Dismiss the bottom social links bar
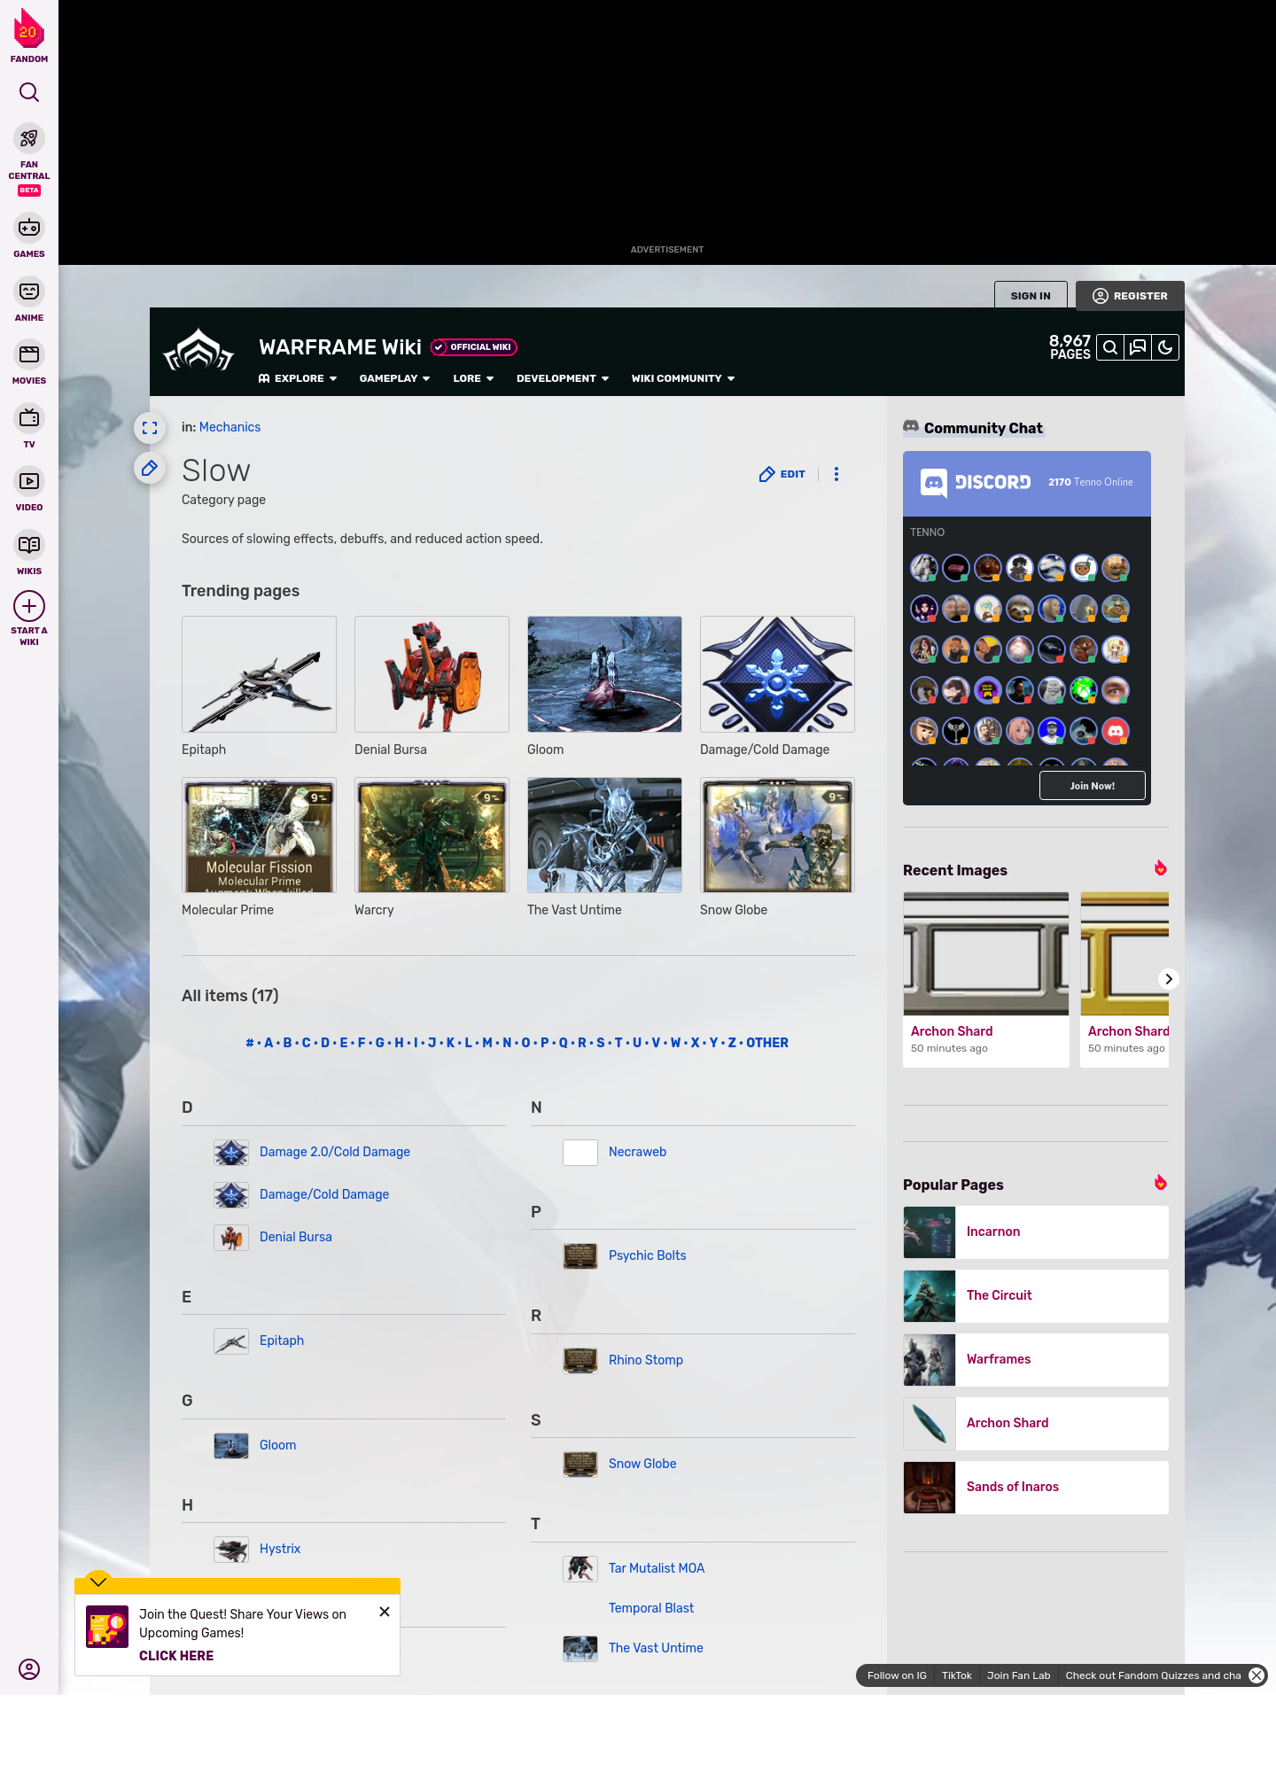1276x1772 pixels. (1257, 1675)
